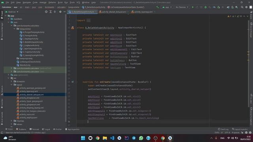Toggle the Resource Manager side stripe button
The height and width of the screenshot is (142, 253).
pos(2,31)
